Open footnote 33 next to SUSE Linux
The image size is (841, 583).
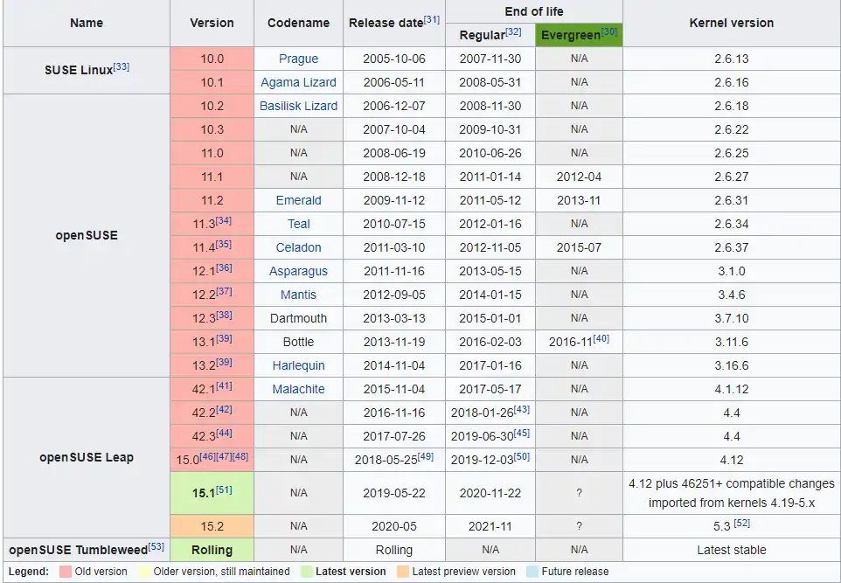pos(122,66)
